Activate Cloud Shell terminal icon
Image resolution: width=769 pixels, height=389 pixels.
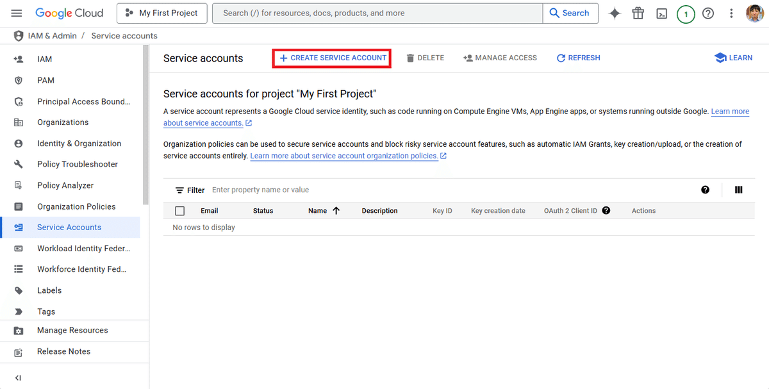[x=662, y=13]
